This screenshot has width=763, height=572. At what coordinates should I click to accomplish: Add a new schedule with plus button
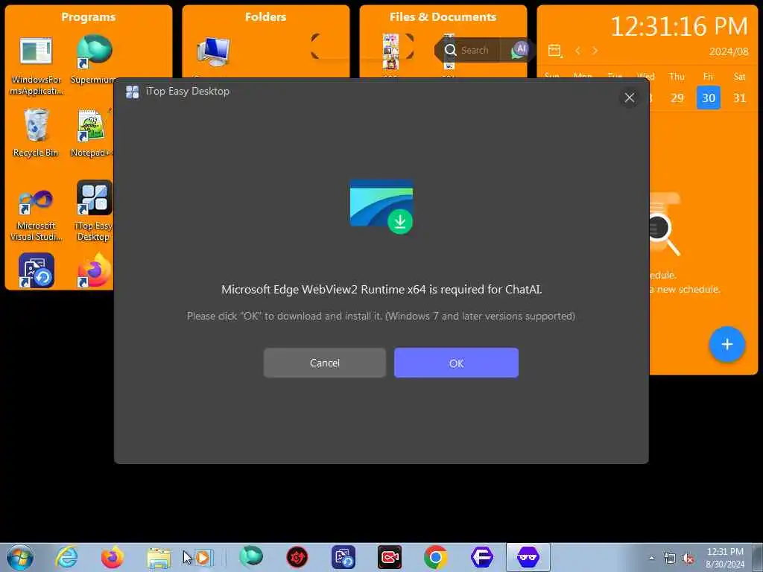727,344
